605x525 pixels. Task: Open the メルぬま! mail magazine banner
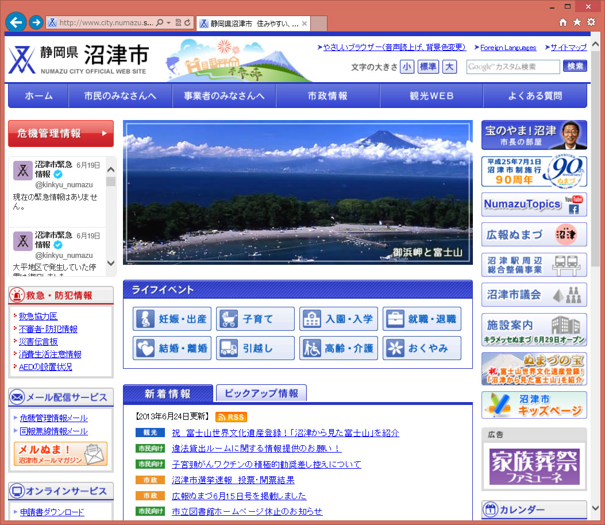[x=60, y=454]
